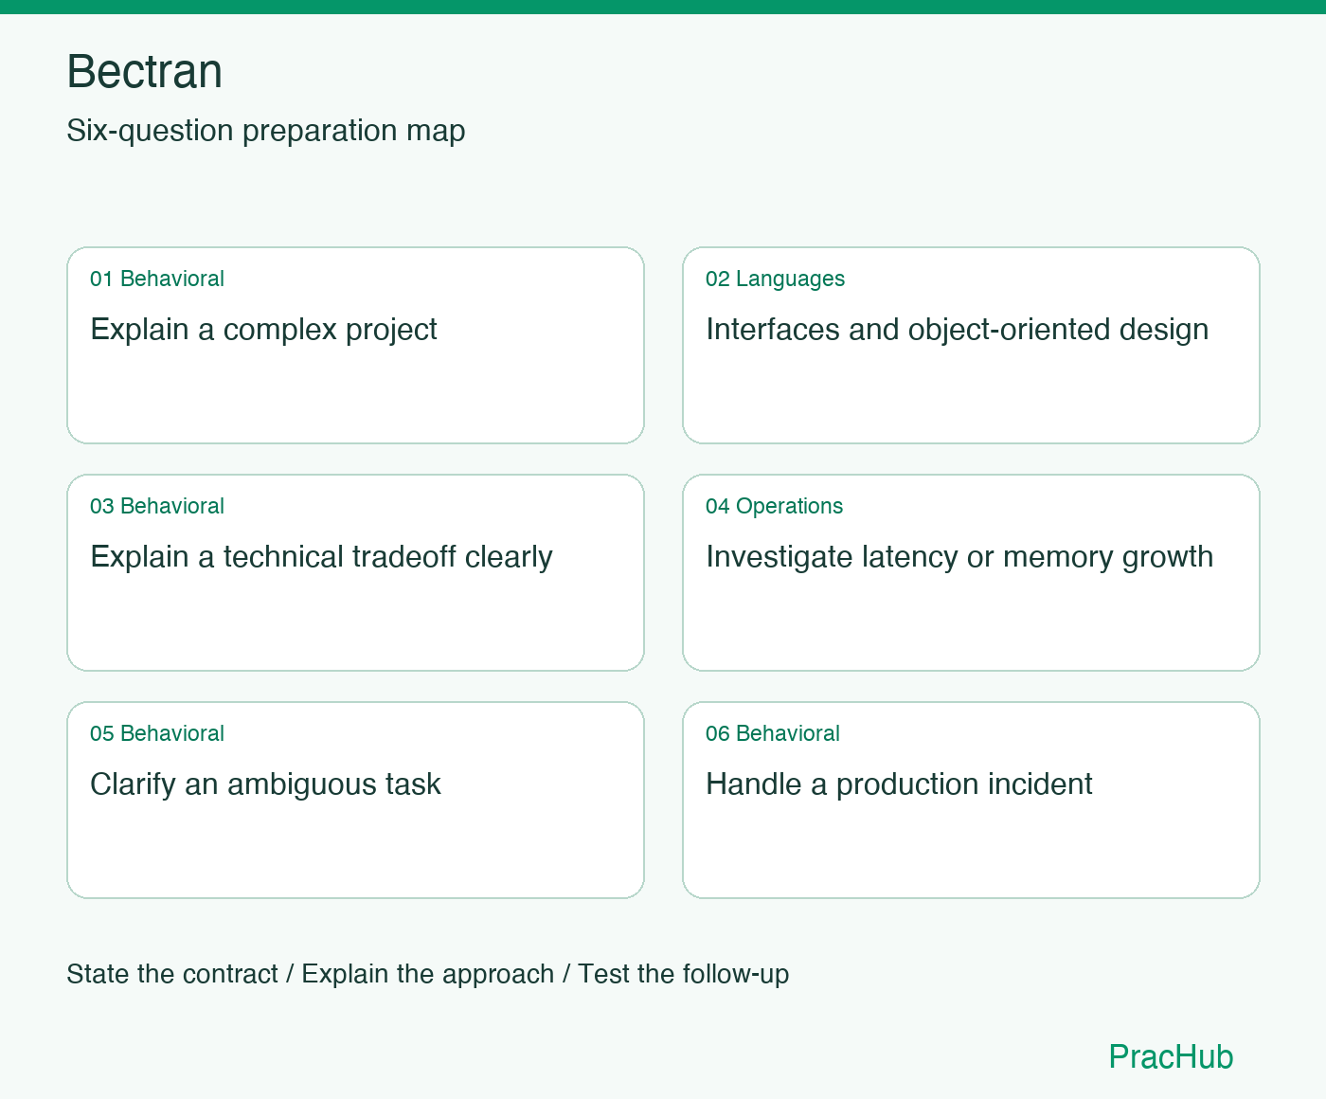Viewport: 1326px width, 1099px height.
Task: Open the PracHub brand link
Action: click(x=1171, y=1056)
